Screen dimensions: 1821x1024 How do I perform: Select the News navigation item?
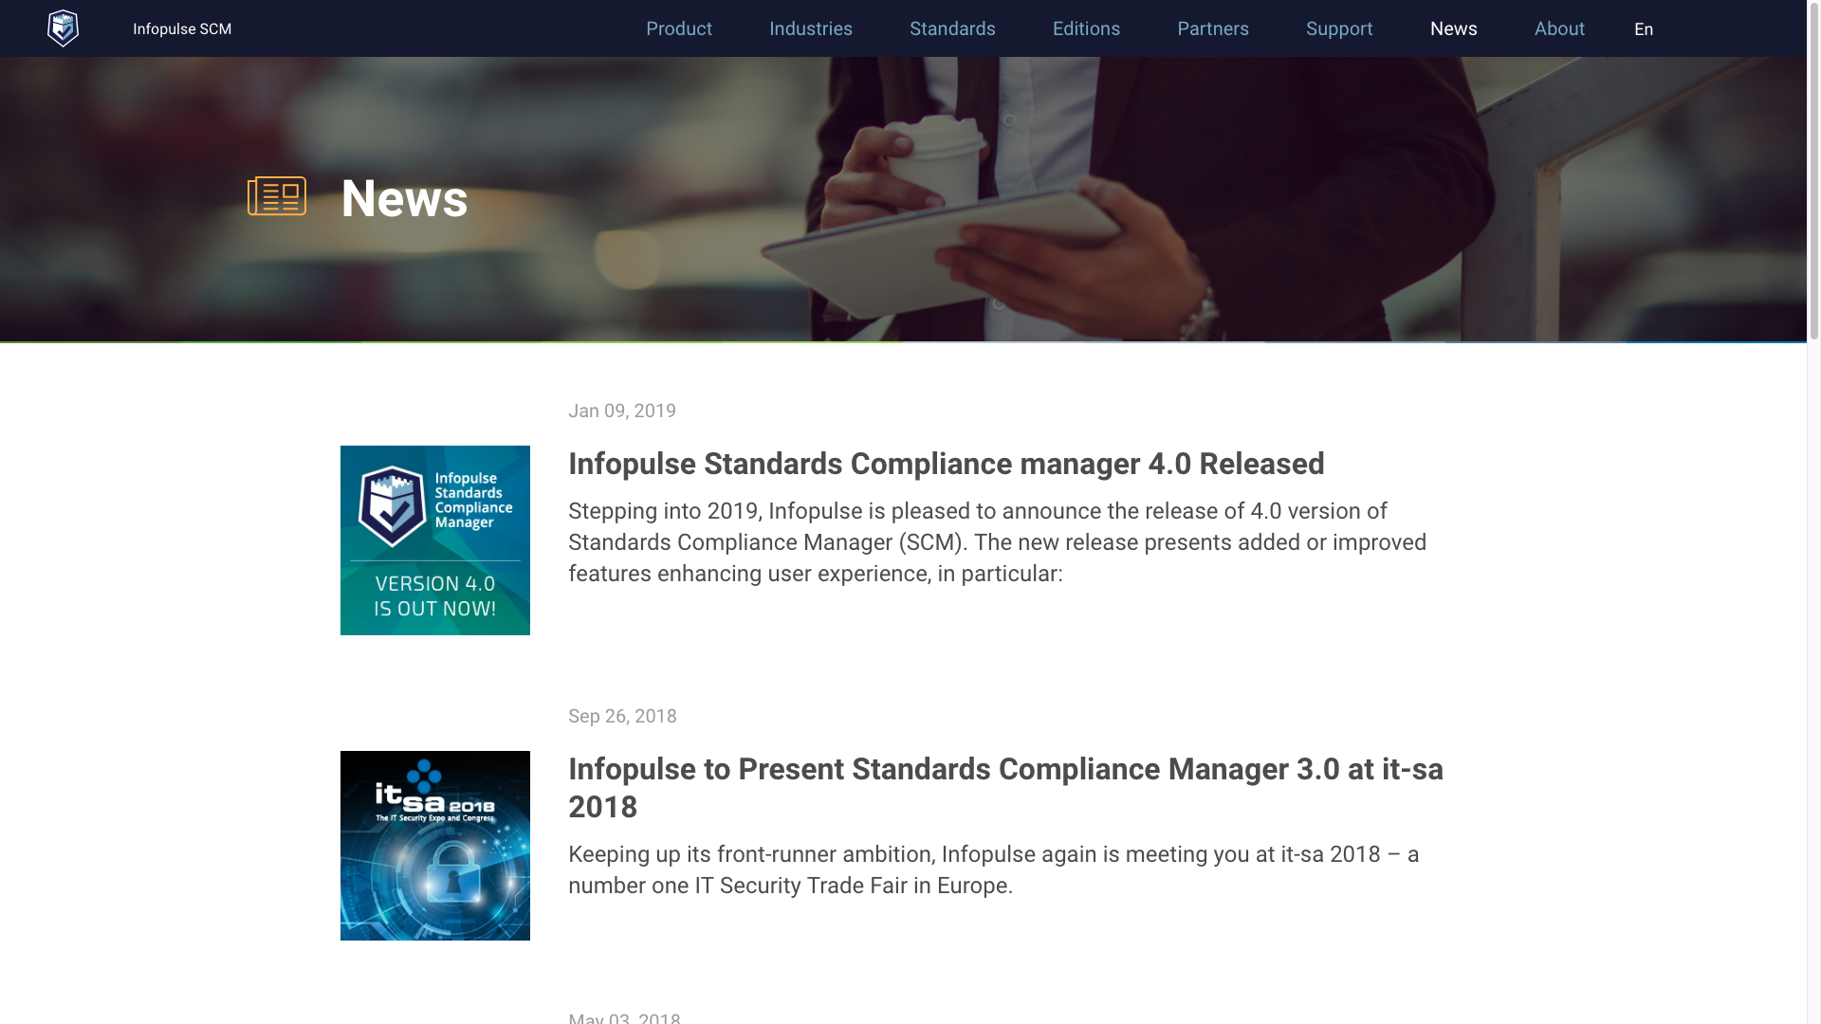coord(1454,28)
